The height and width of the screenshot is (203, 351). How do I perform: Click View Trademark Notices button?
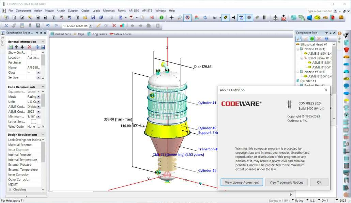pos(286,182)
